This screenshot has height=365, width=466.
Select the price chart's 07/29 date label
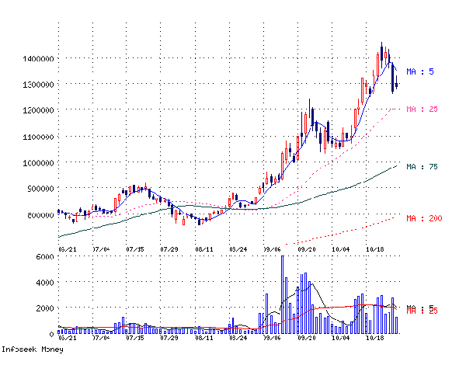pos(169,249)
